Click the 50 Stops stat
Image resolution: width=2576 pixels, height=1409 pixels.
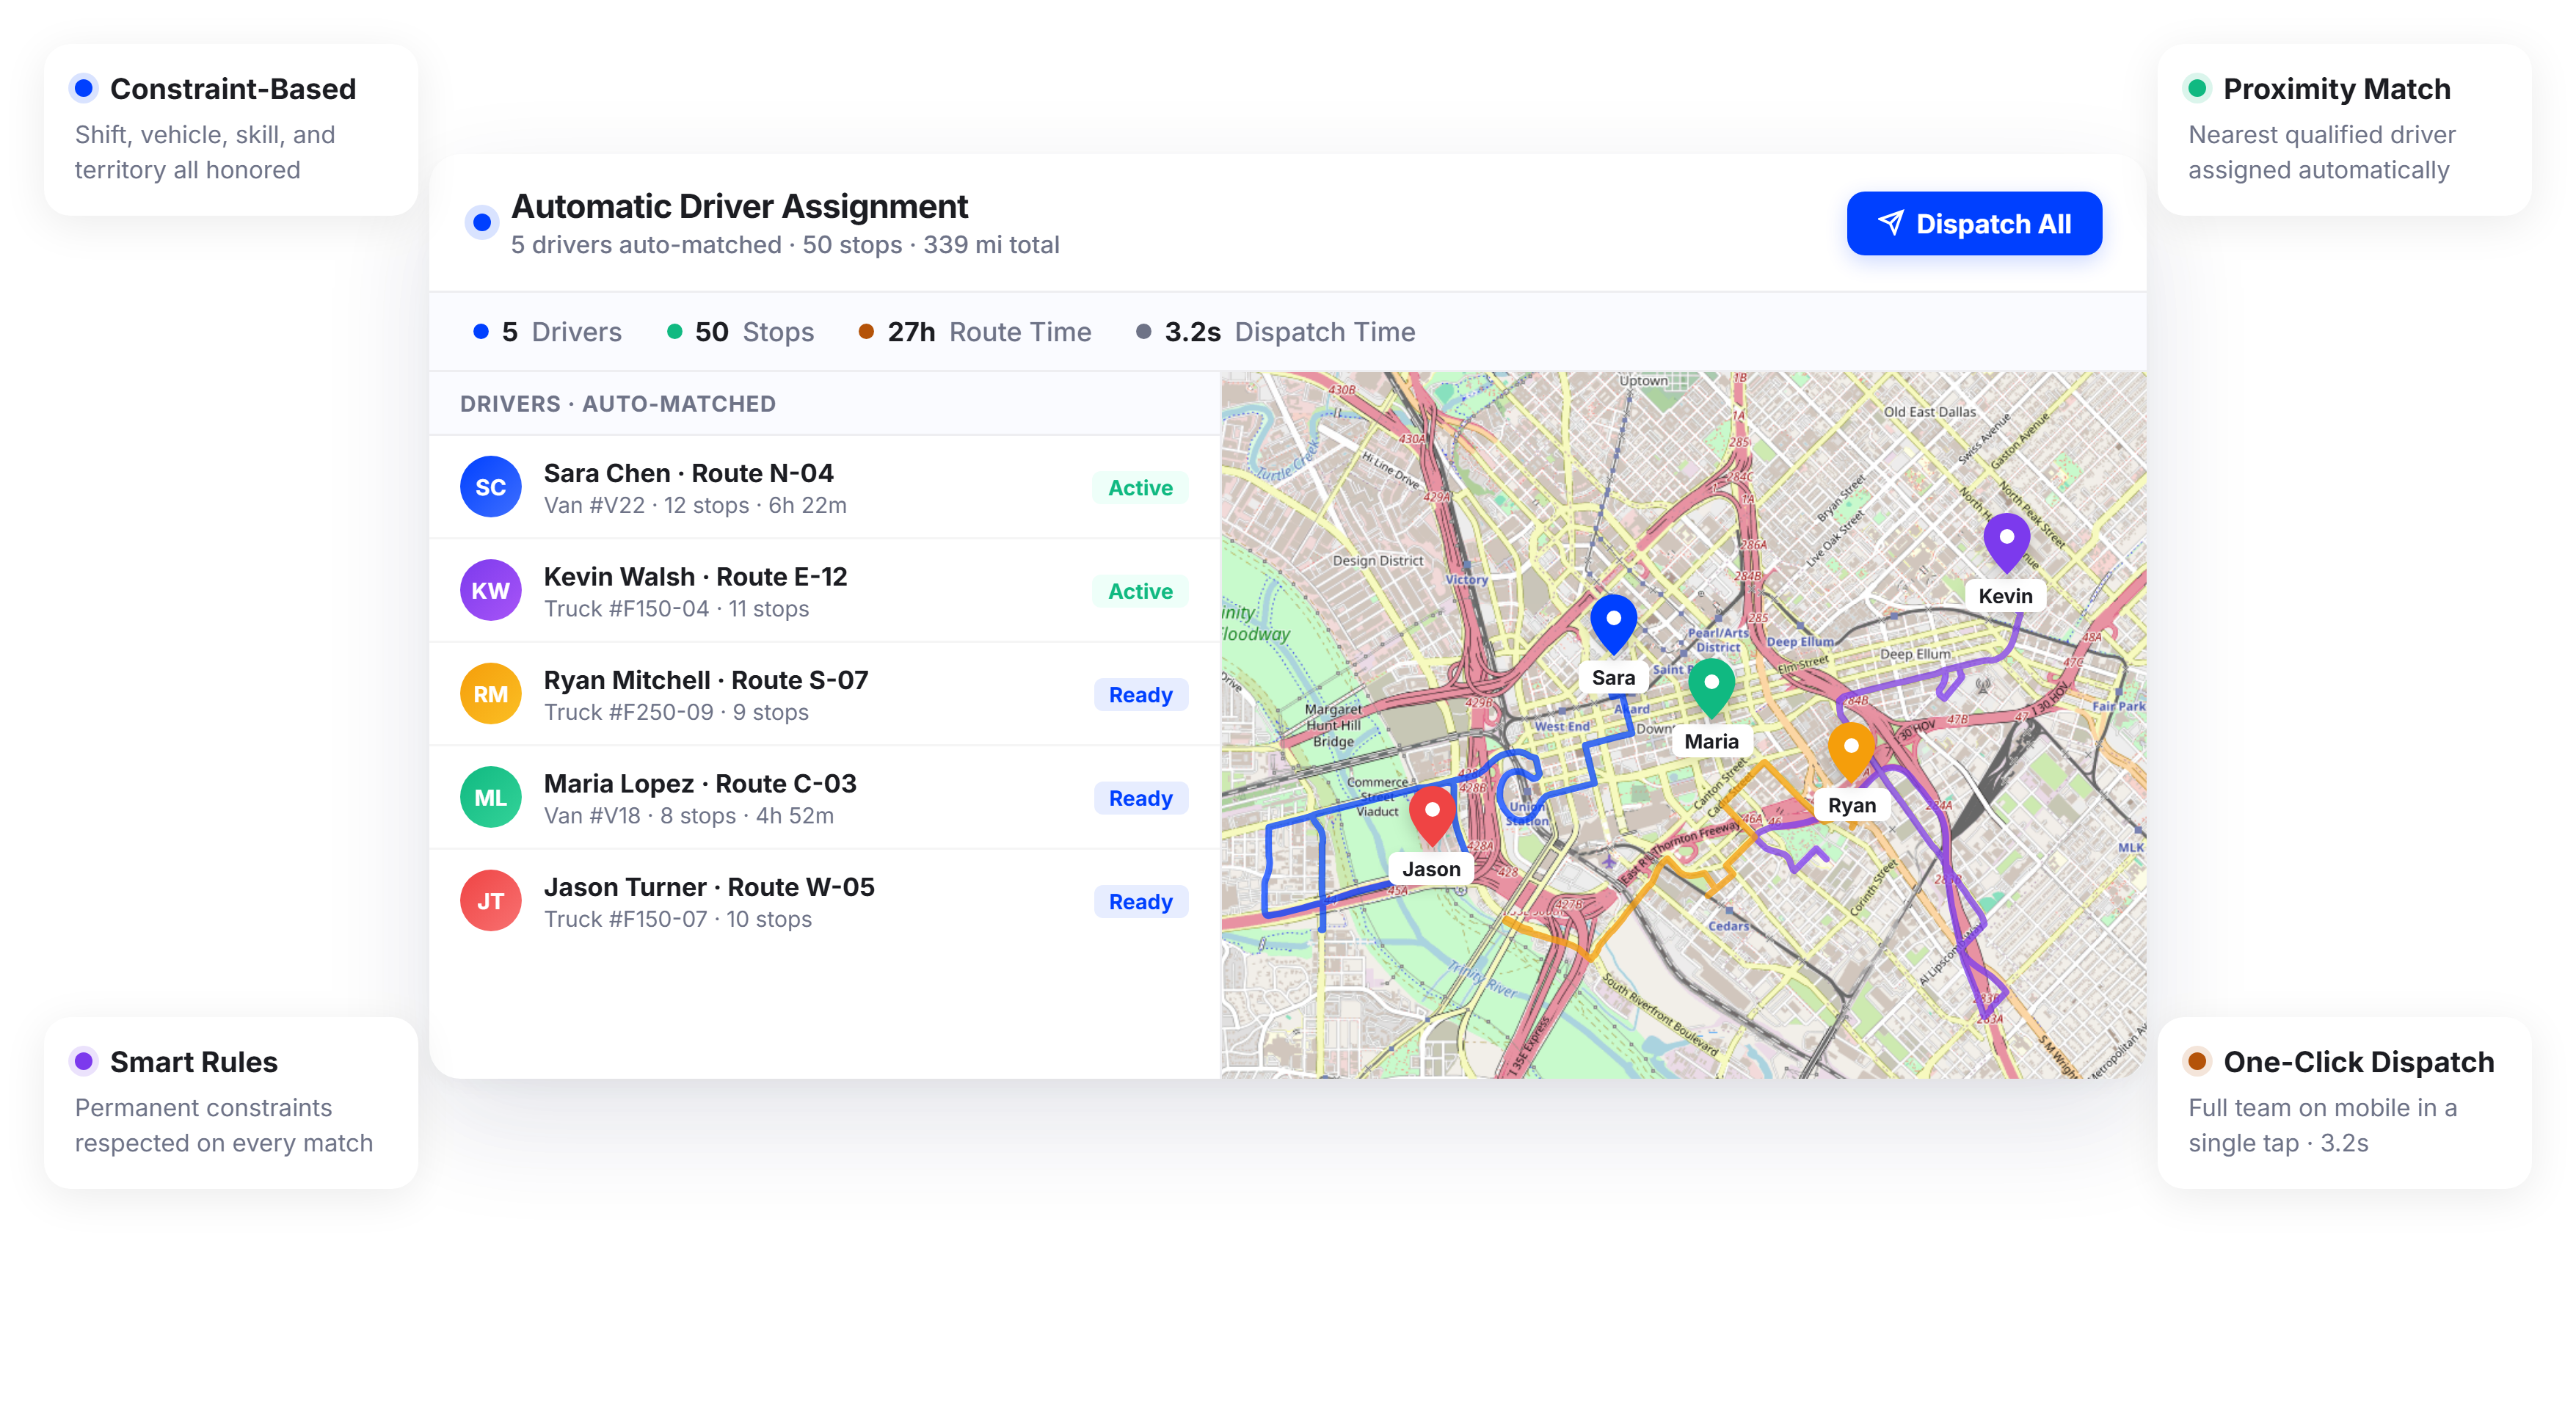pyautogui.click(x=740, y=332)
